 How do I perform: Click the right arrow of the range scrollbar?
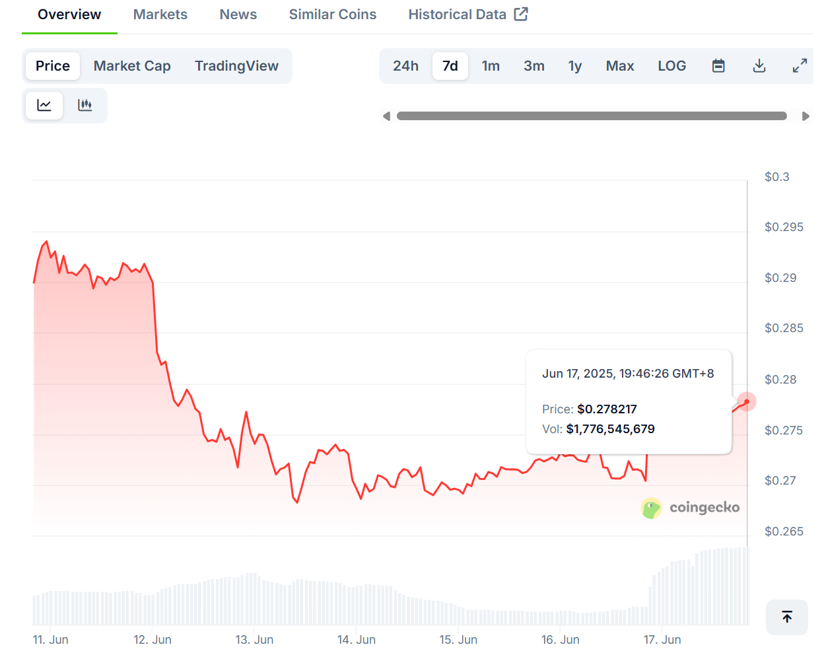pos(806,116)
